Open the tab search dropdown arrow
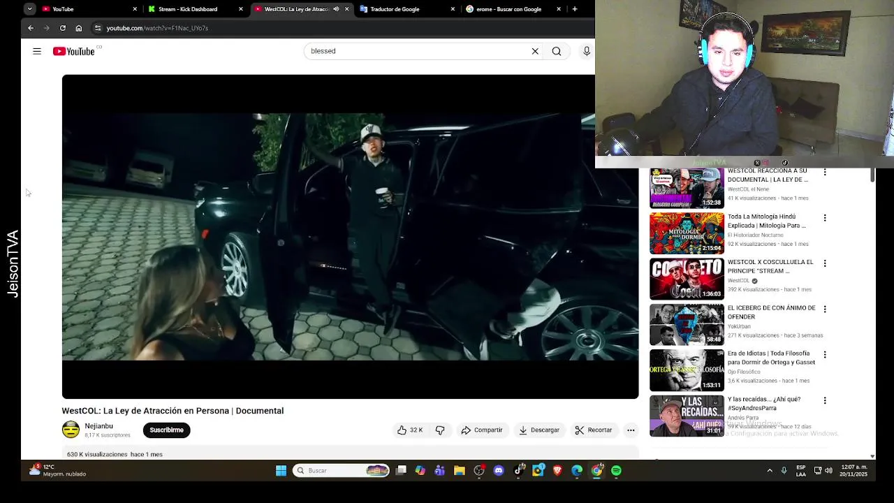 coord(29,9)
